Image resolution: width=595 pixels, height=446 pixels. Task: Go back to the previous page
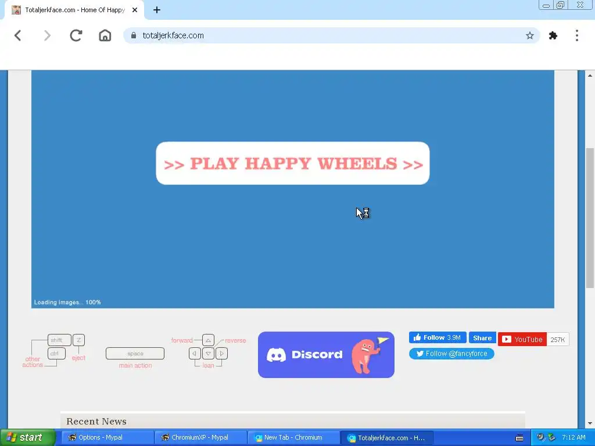17,35
